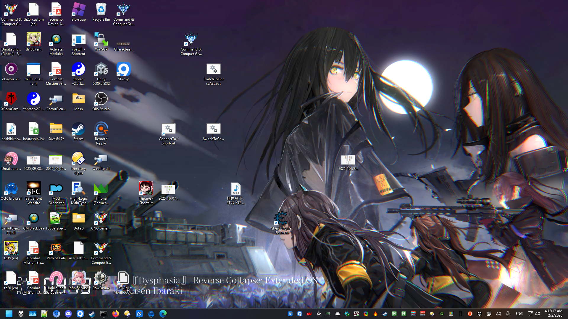Click the Directory Opus desktop icon
Screen dimensions: 568x319
78,159
